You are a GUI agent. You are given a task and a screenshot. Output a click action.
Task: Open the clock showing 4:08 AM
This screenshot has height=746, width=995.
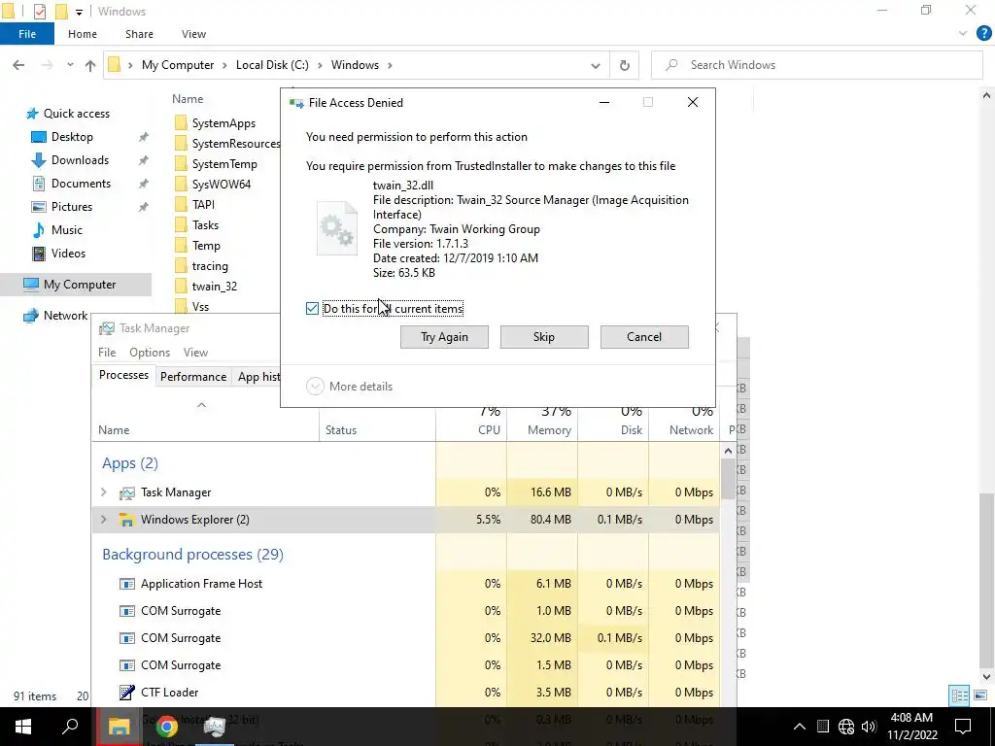(911, 727)
